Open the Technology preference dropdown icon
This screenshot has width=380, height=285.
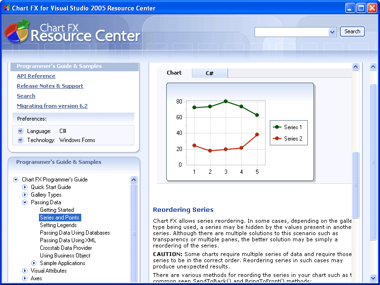[x=20, y=140]
